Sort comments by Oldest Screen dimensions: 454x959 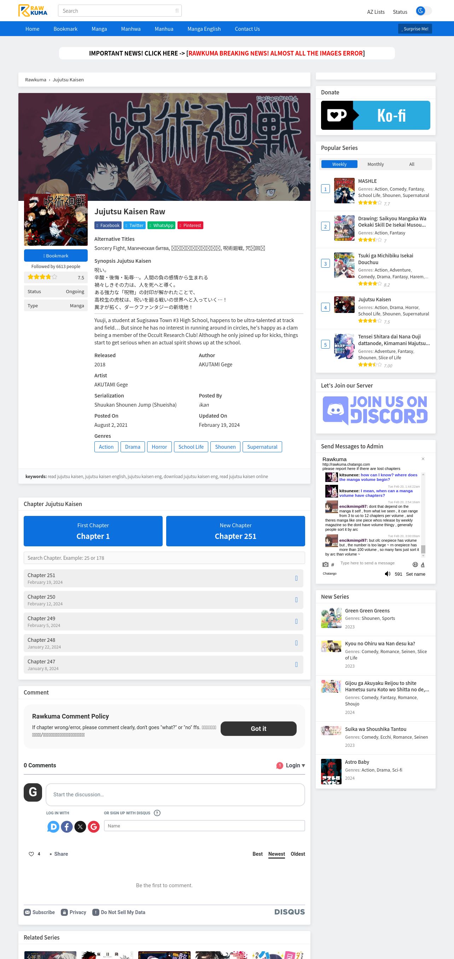click(298, 854)
